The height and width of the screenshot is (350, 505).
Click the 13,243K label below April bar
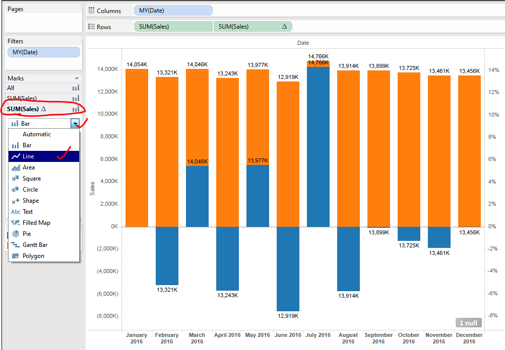click(x=227, y=295)
